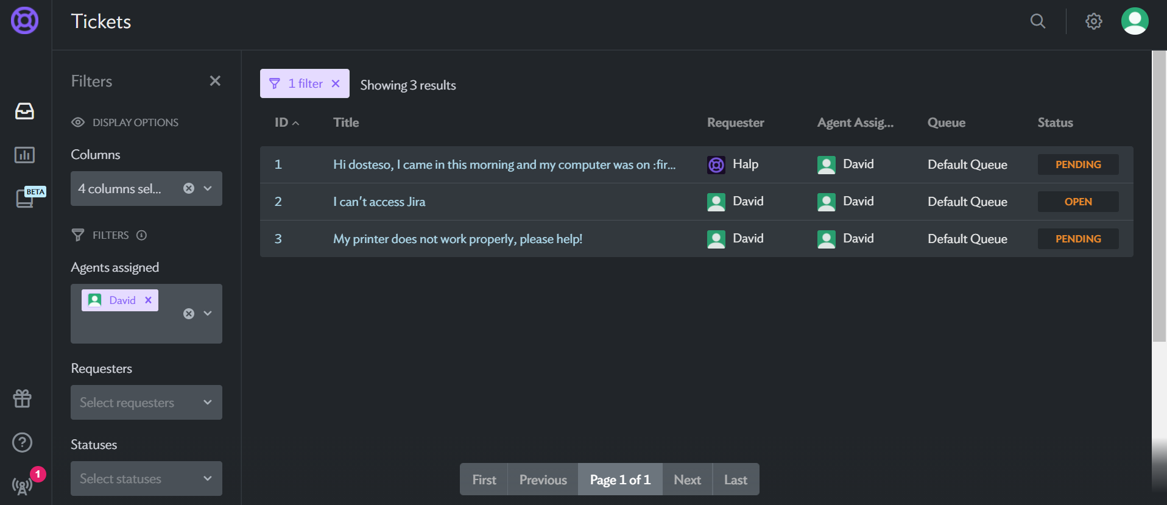Expand the columns selection dropdown

(208, 188)
